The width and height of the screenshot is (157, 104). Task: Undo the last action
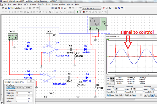[x=34, y=8]
